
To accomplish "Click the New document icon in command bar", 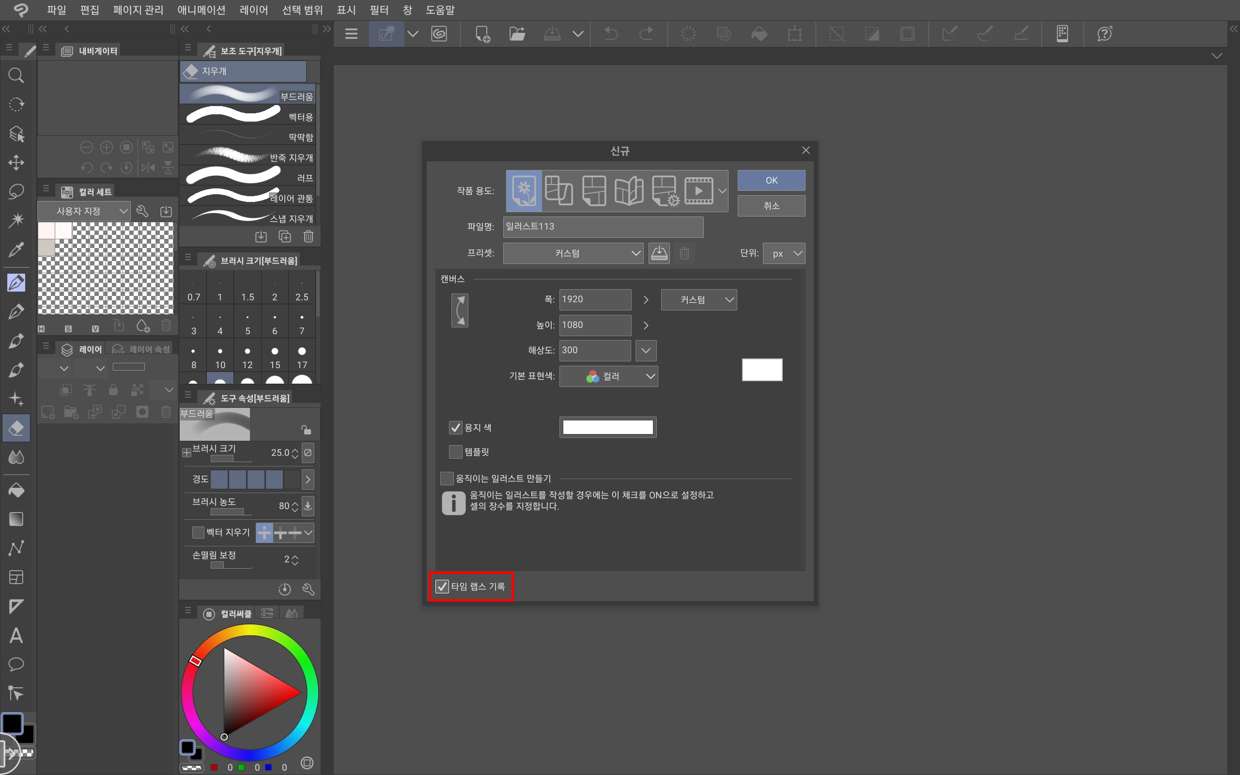I will 482,34.
